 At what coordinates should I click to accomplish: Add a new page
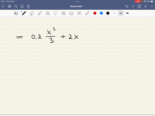pyautogui.click(x=139, y=6)
